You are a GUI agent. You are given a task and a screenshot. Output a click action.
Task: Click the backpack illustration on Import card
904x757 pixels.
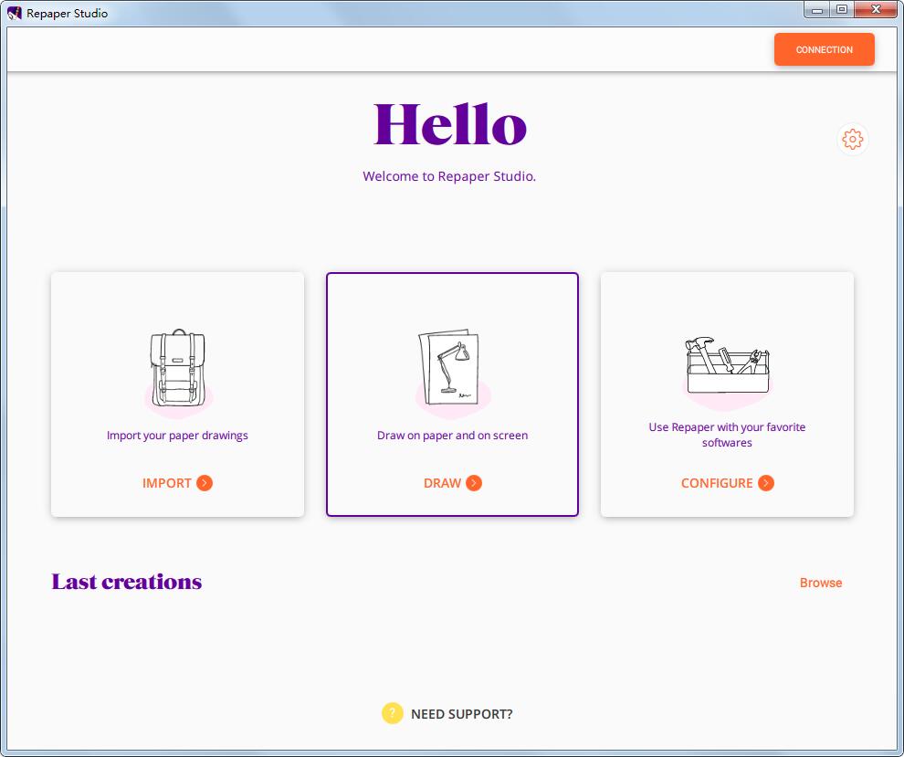tap(177, 368)
